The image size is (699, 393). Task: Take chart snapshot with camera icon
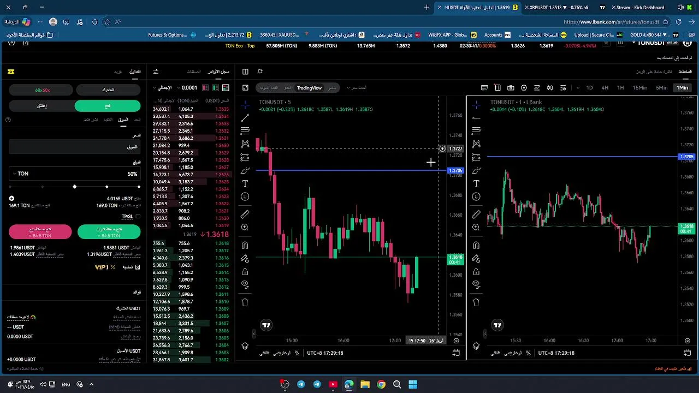[511, 88]
